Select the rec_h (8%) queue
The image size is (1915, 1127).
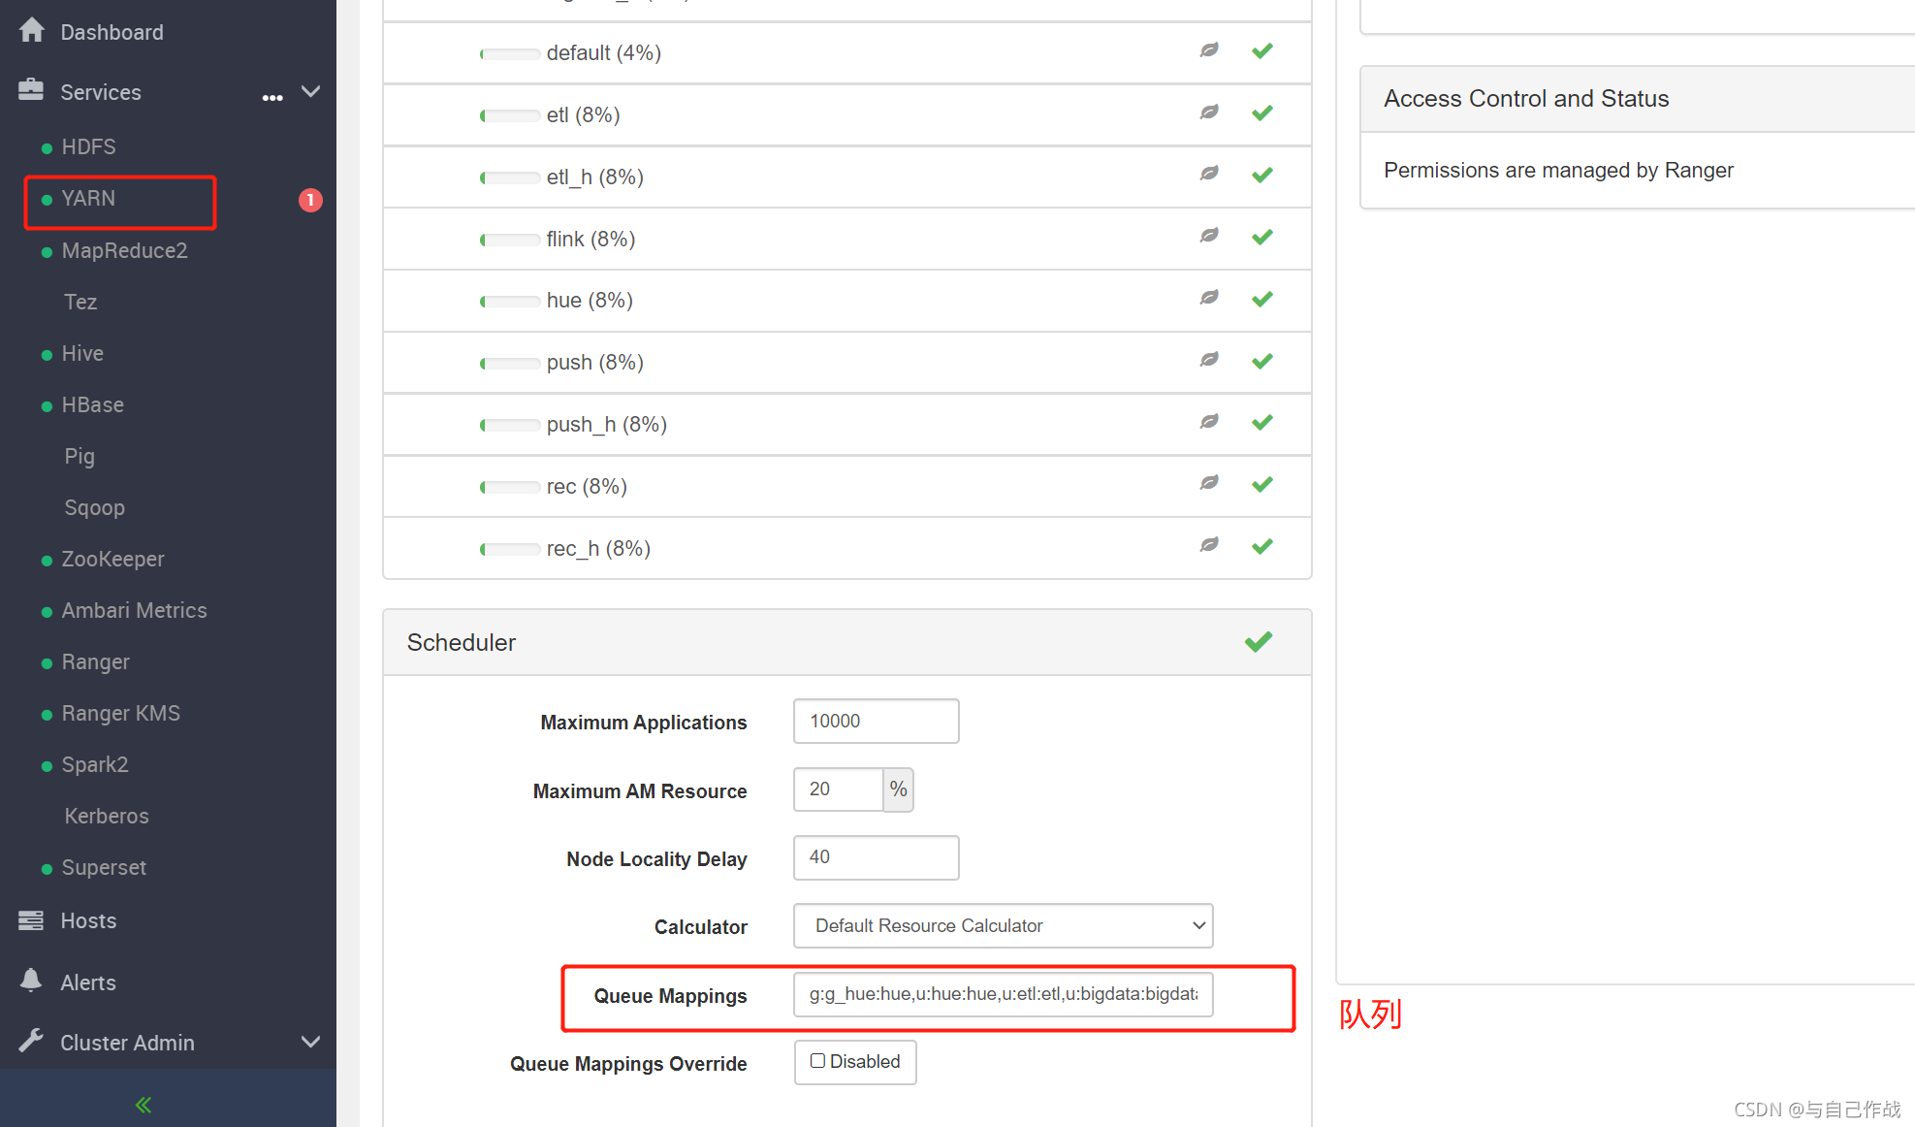click(x=597, y=549)
